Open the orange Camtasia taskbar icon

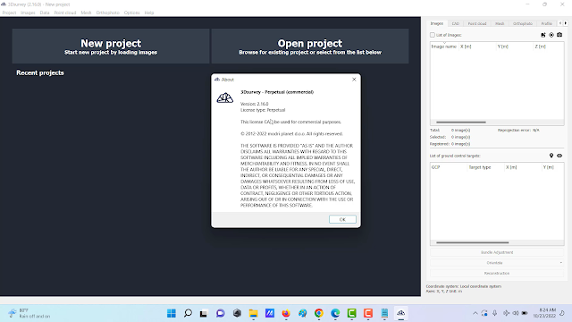tap(368, 313)
